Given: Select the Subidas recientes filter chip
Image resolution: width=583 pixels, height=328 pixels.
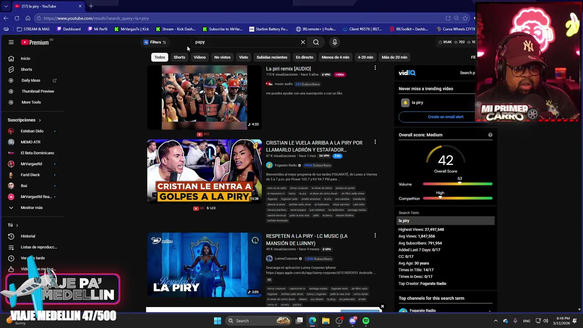Looking at the screenshot, I should [x=272, y=57].
